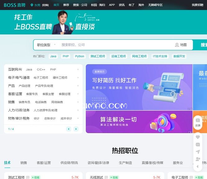The image size is (207, 179).
Task: Open the 职位类型 dropdown
Action: [46, 45]
